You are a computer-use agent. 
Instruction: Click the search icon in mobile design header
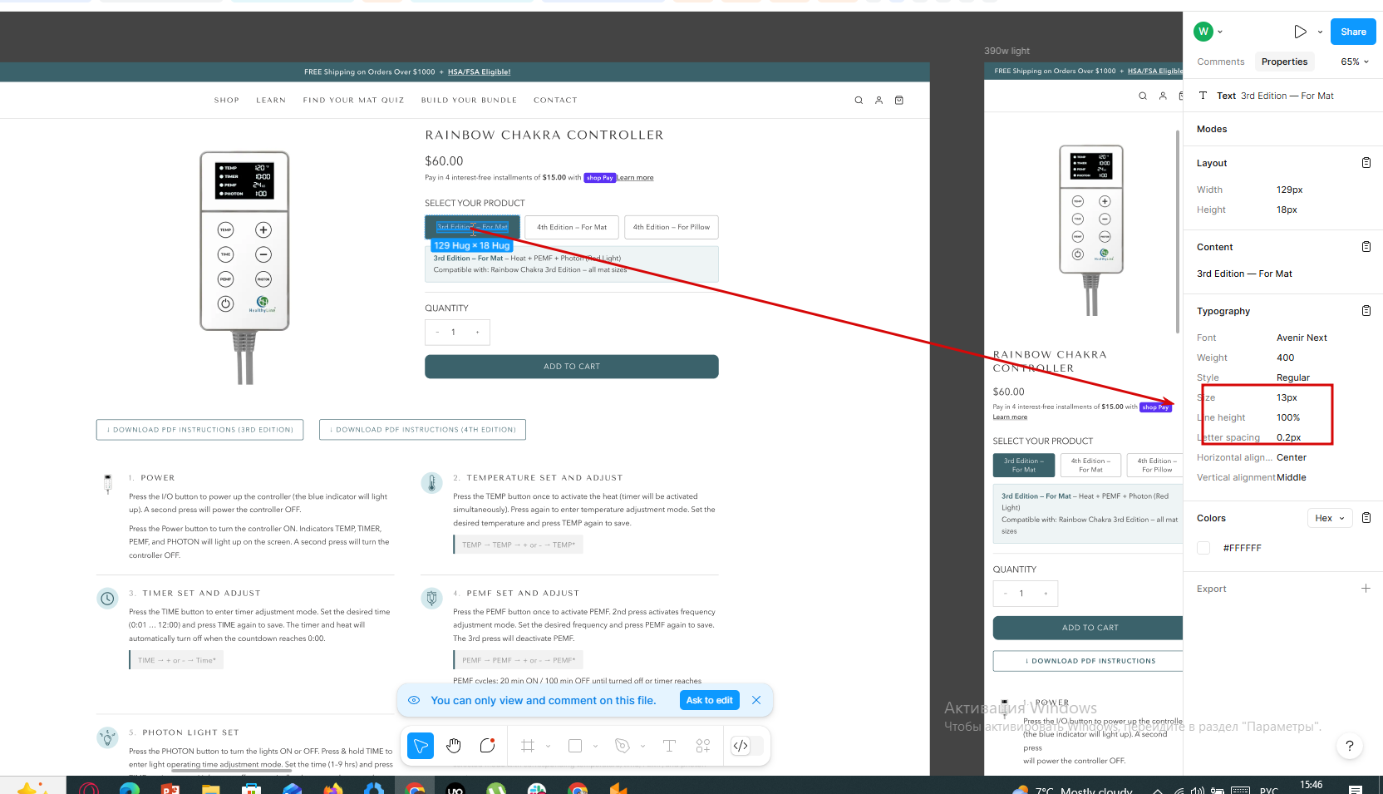point(1143,96)
